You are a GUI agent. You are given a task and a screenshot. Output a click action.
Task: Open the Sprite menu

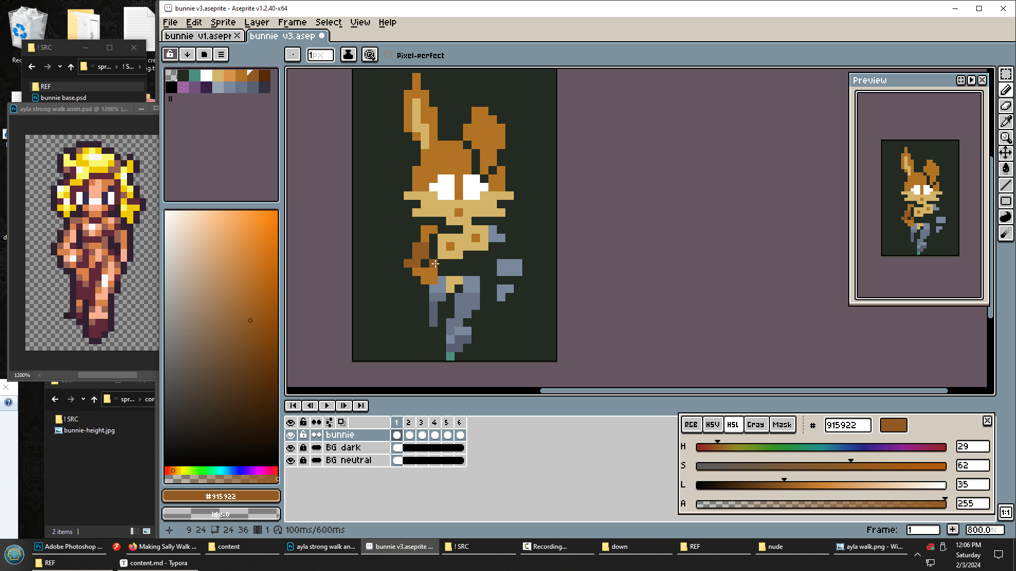[223, 22]
